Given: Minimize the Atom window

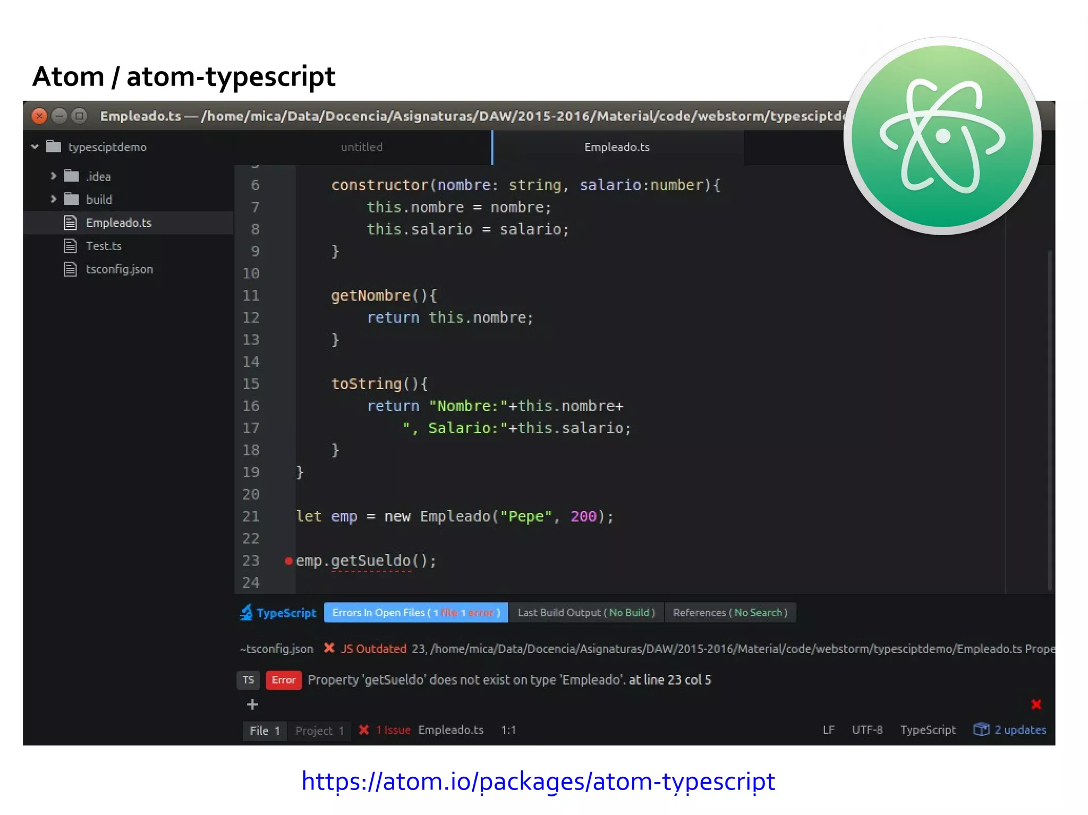Looking at the screenshot, I should tap(59, 116).
